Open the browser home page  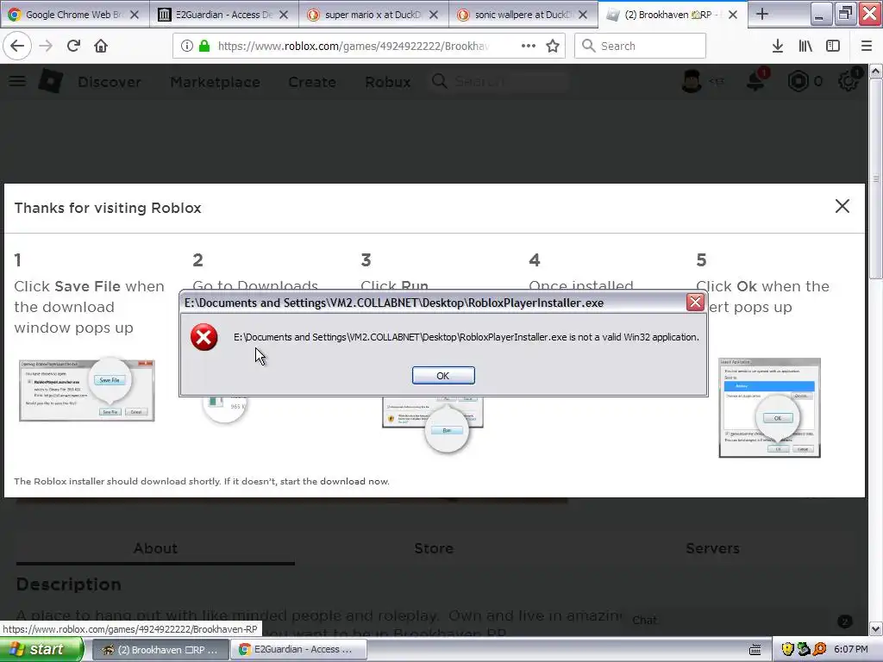[101, 46]
